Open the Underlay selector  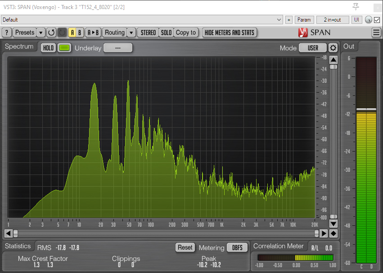pyautogui.click(x=118, y=48)
